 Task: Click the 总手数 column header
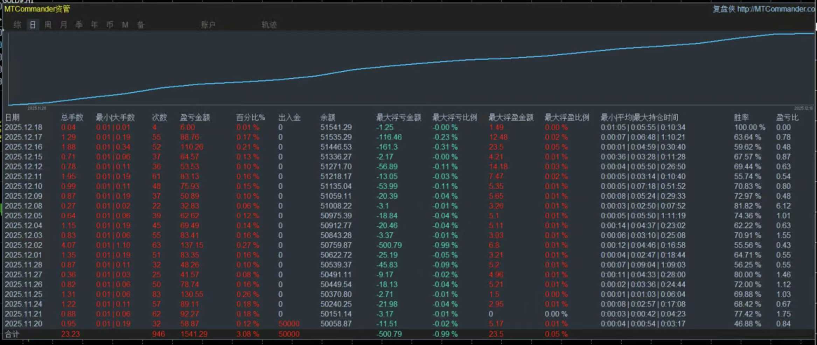coord(72,118)
